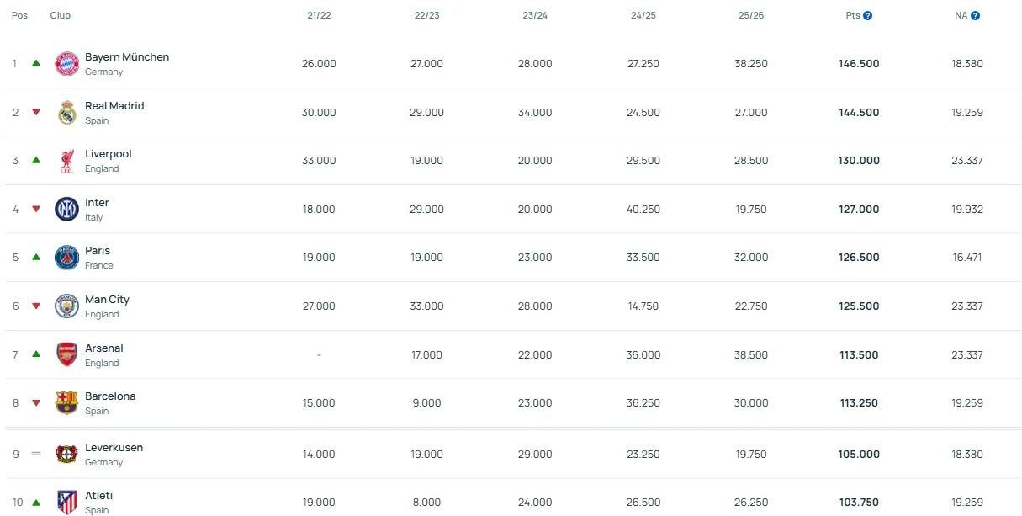Viewport: 1022px width, 516px height.
Task: Click the Paris club crest
Action: 66,258
